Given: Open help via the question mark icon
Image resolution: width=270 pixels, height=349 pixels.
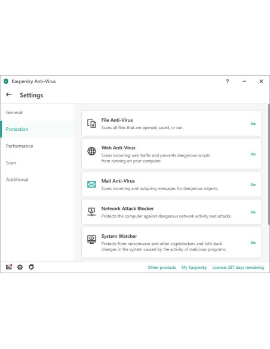Looking at the screenshot, I should [228, 81].
